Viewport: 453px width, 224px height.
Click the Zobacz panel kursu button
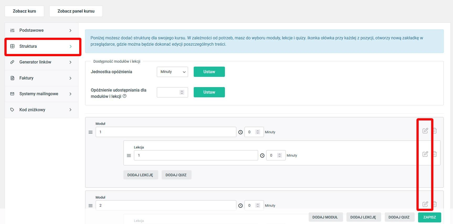(x=76, y=11)
